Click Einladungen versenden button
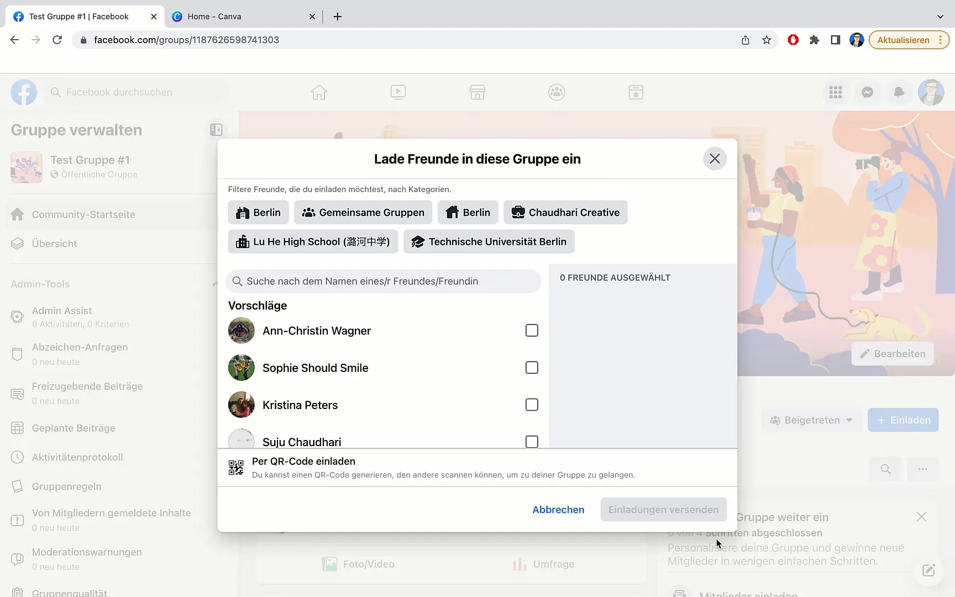This screenshot has height=597, width=955. pos(663,510)
